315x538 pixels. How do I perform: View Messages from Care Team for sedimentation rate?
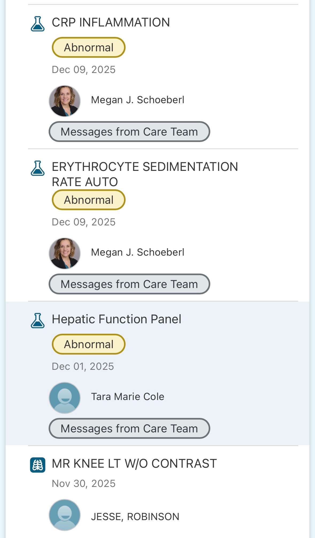point(129,284)
